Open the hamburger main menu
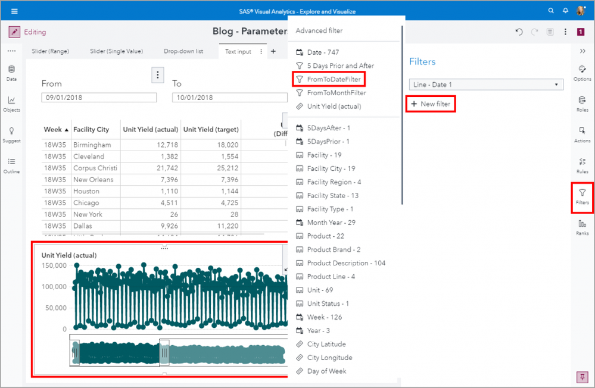Screen dimensions: 595x388 click(14, 11)
